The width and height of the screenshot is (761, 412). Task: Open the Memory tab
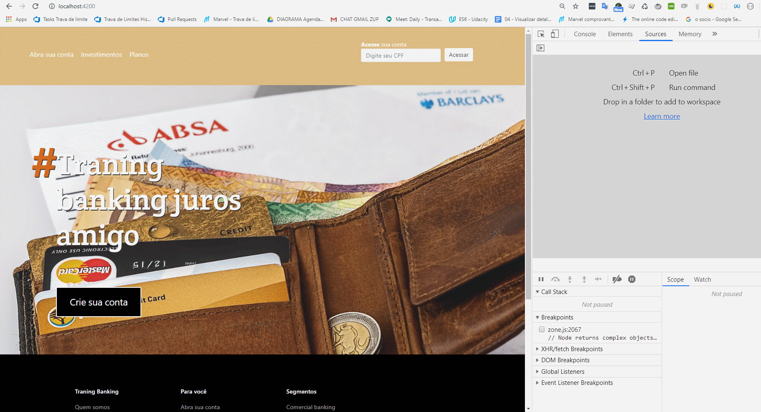coord(690,34)
